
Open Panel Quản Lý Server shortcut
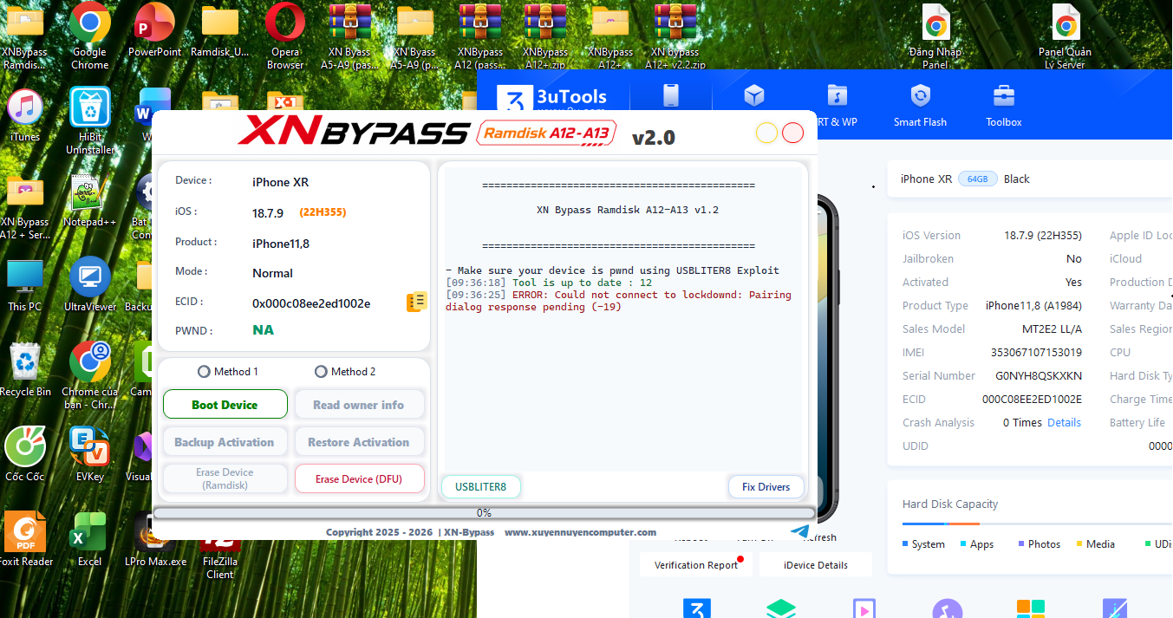1065,36
